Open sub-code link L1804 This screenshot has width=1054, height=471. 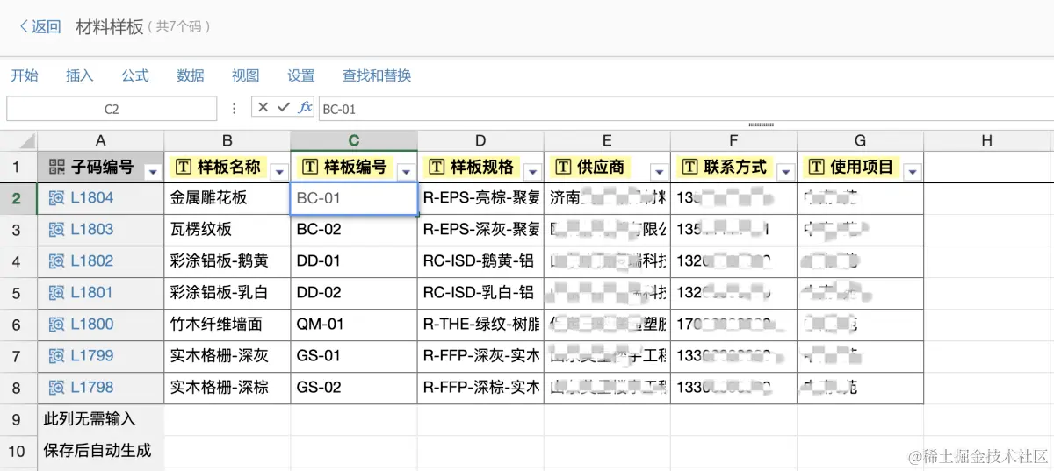coord(92,198)
